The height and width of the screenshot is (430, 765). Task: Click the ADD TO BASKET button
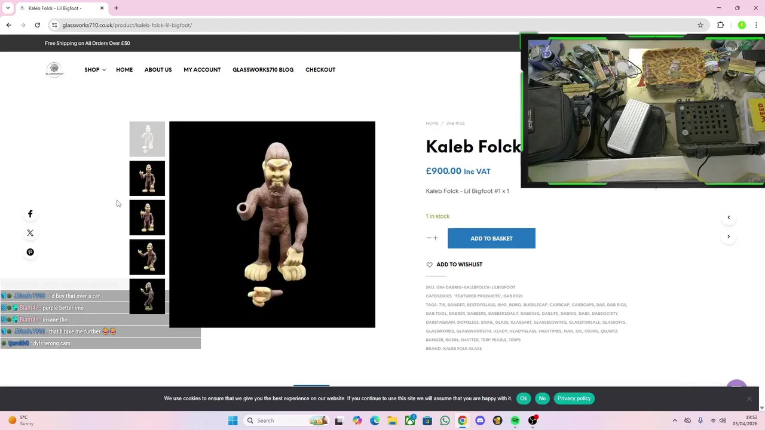(491, 238)
